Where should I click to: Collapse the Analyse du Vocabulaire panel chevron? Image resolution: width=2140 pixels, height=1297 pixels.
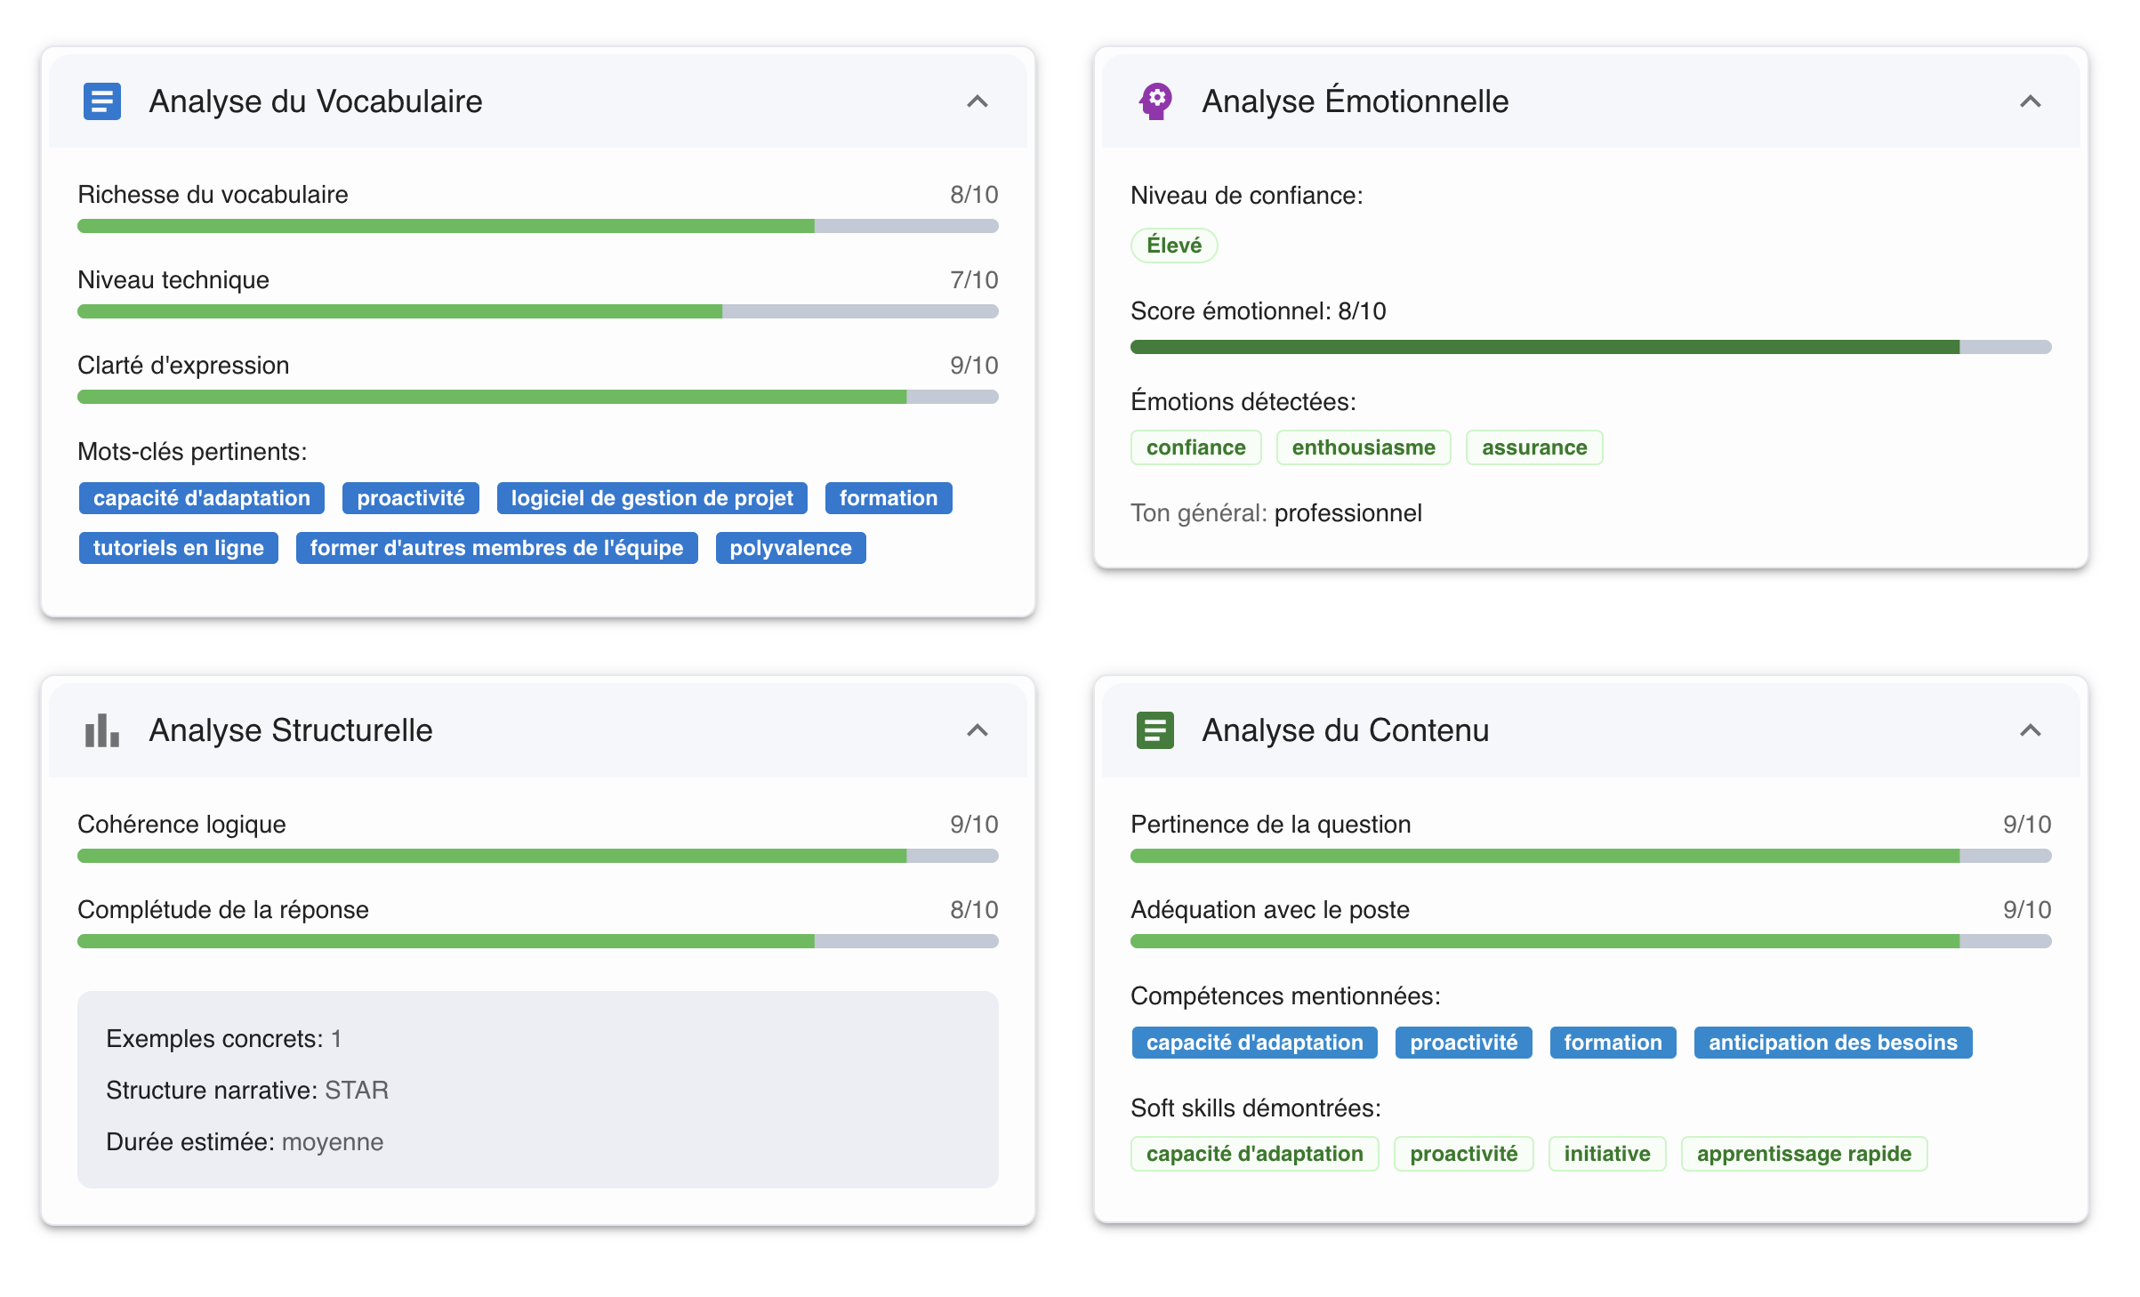[x=977, y=101]
